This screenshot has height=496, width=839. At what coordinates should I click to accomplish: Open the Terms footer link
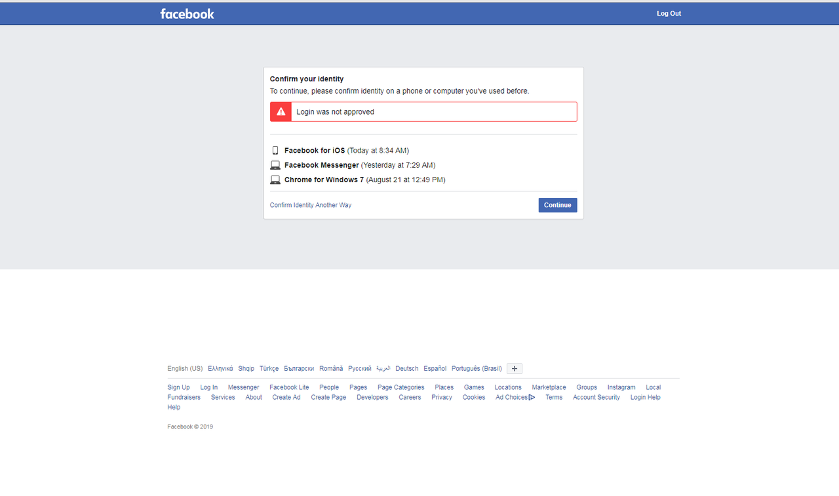554,398
